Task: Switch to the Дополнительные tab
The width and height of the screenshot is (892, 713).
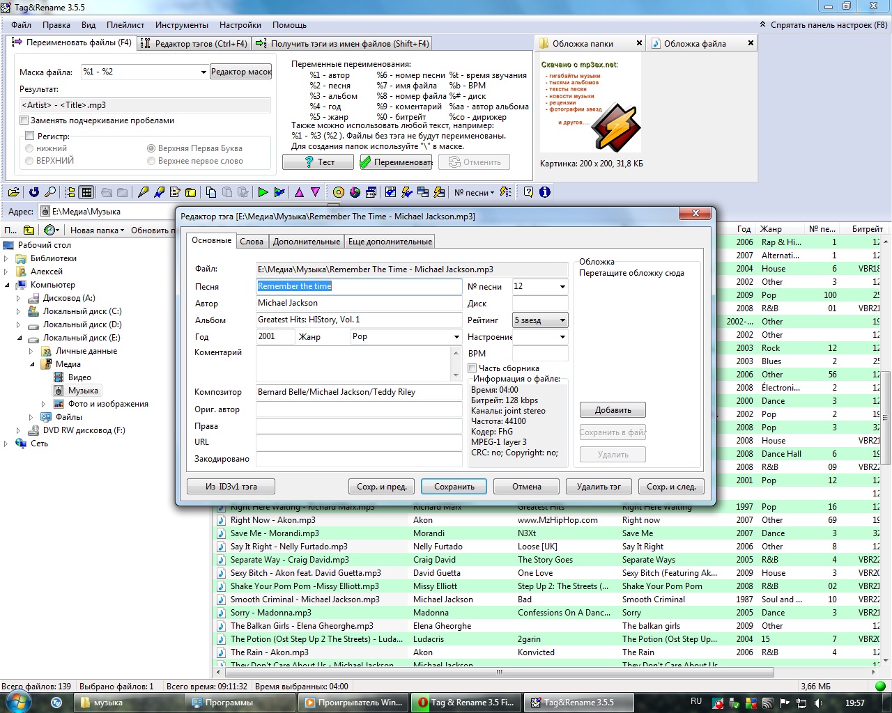Action: [307, 242]
